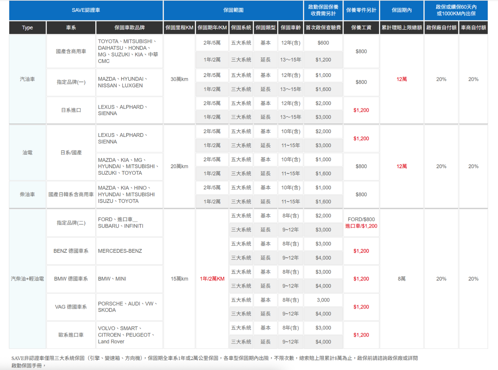Select the 保固車款品牌 column header
The height and width of the screenshot is (370, 498).
[129, 28]
